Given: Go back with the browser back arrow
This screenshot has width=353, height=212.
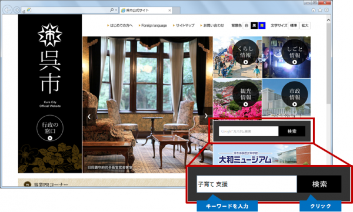Looking at the screenshot, I should point(8,10).
